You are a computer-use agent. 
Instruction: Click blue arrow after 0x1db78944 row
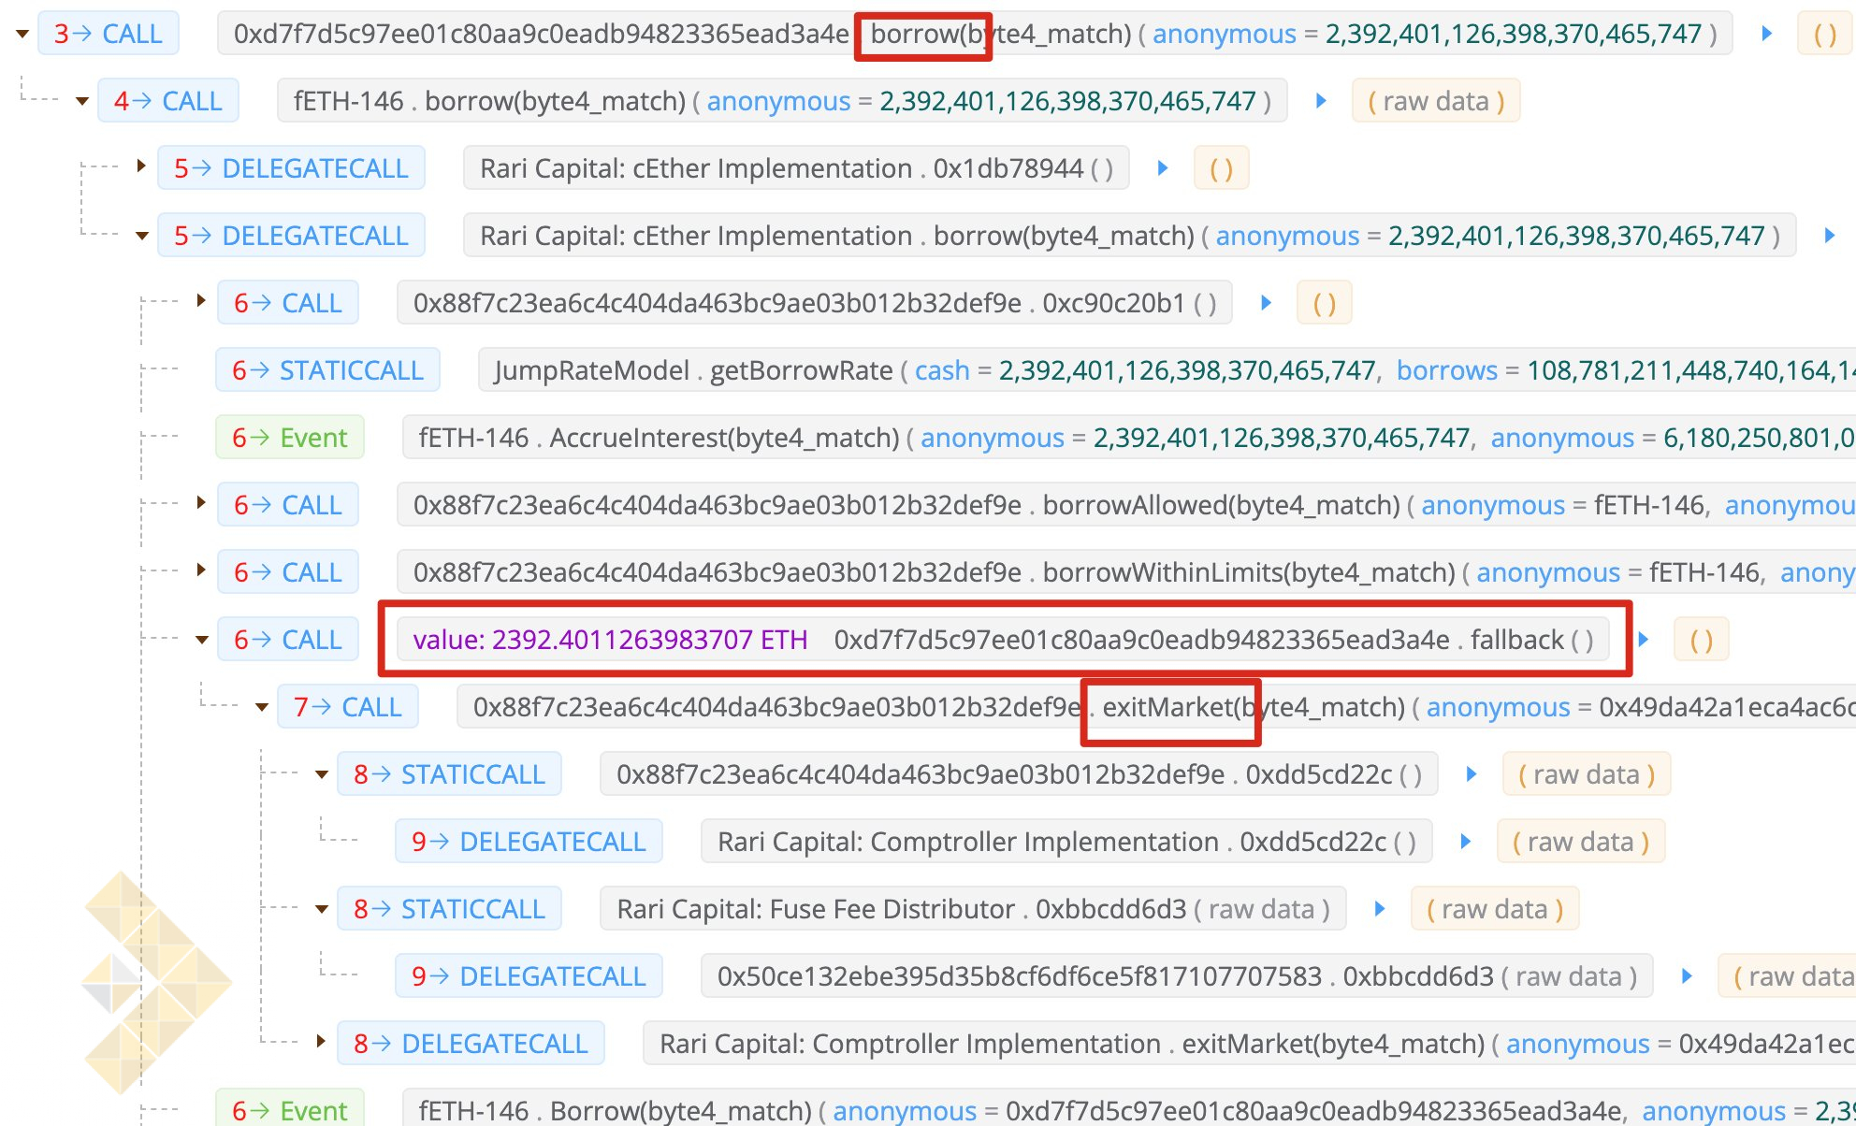[x=1163, y=168]
